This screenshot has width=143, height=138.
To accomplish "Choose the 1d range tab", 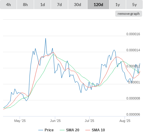I will pyautogui.click(x=43, y=5).
